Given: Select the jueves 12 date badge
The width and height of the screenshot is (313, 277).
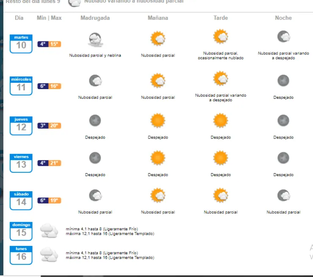Looking at the screenshot, I should [21, 126].
